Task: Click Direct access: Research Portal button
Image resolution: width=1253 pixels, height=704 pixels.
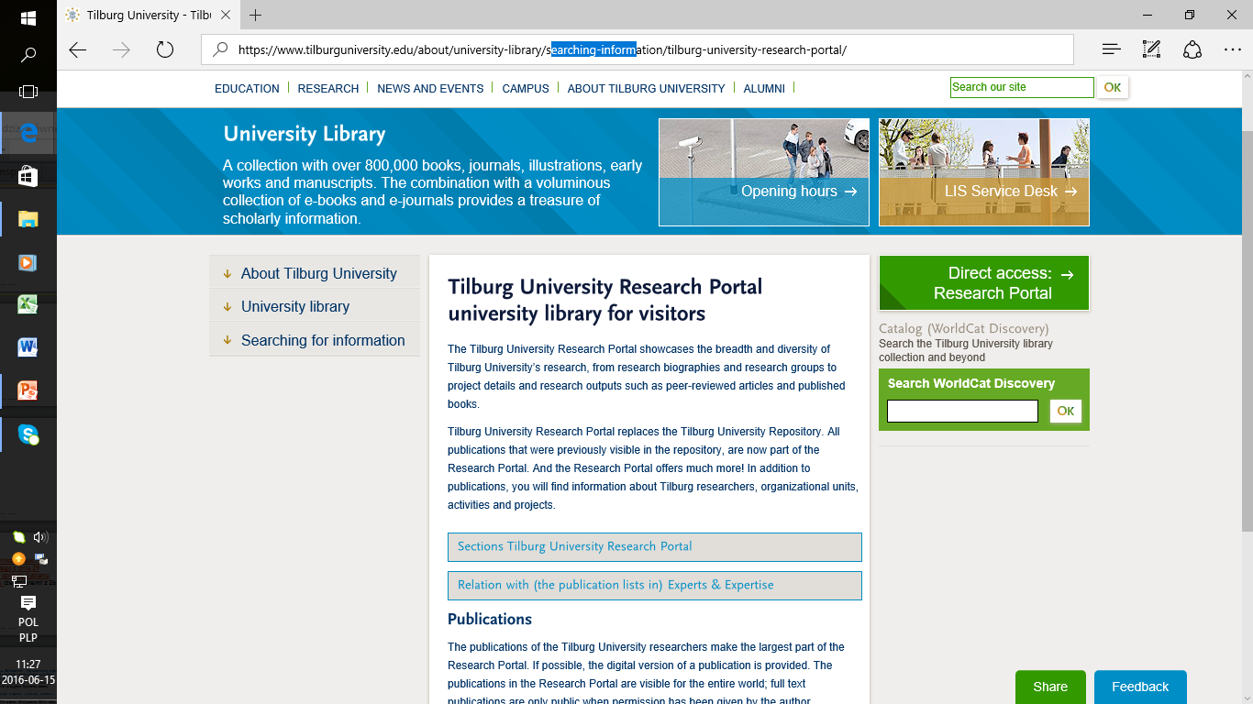Action: point(984,282)
